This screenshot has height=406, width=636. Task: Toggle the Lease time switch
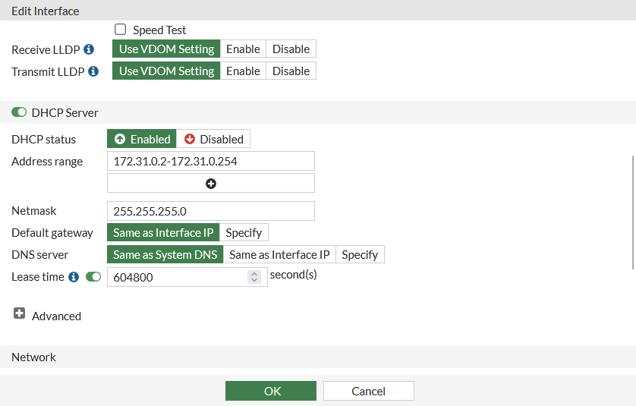[x=93, y=277]
